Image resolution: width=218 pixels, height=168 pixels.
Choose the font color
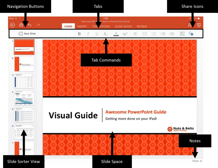(x=116, y=34)
